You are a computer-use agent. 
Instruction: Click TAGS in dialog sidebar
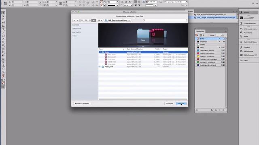click(74, 36)
